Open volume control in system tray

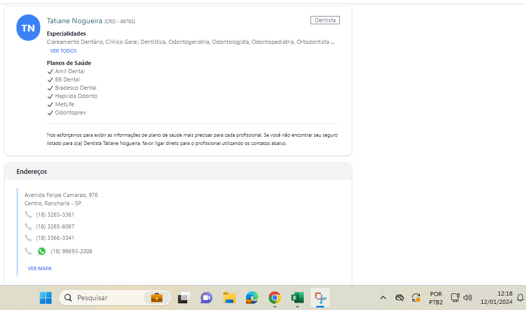(468, 298)
